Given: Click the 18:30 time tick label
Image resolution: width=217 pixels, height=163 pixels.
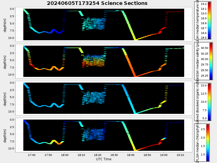Looking at the screenshot, I should tap(114, 155).
